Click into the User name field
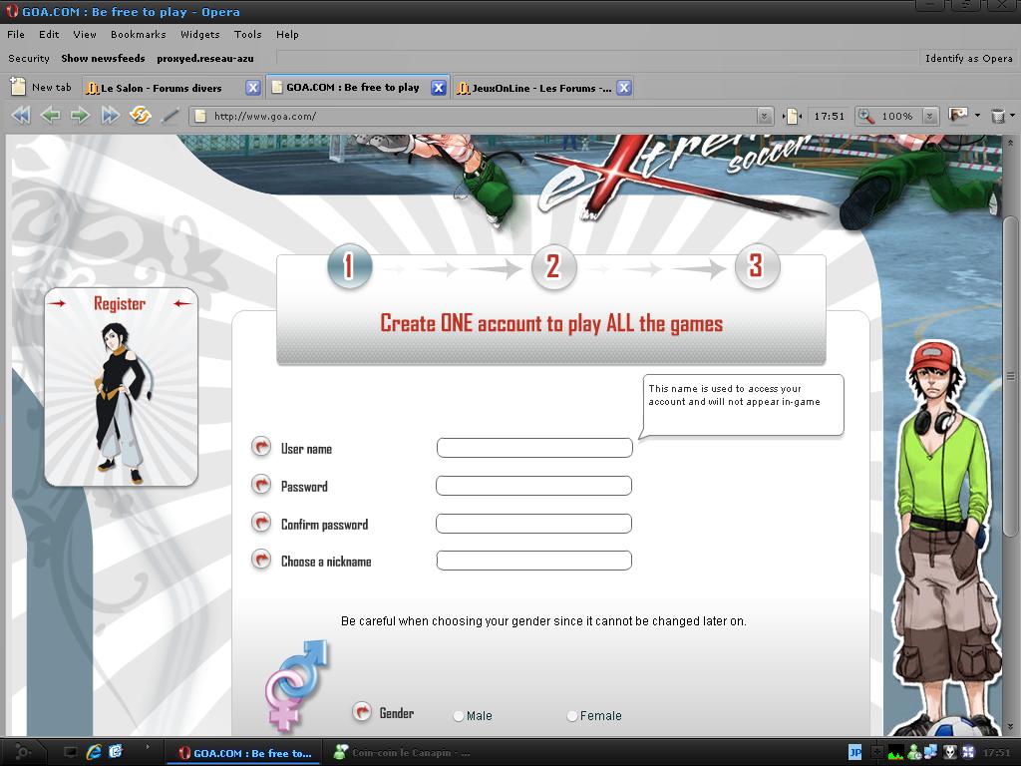Viewport: 1021px width, 766px height. pyautogui.click(x=534, y=448)
